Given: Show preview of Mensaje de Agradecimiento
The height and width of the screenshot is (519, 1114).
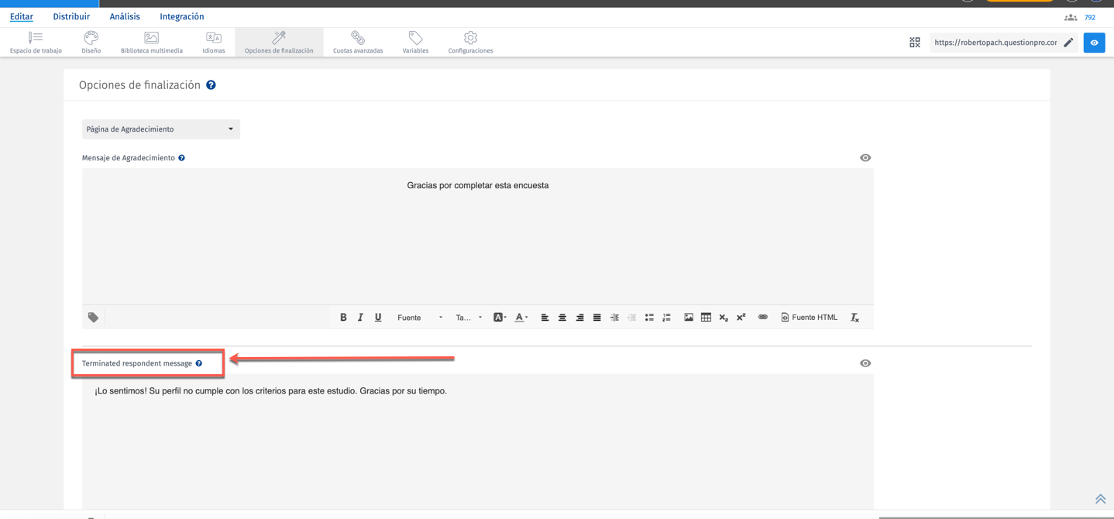Looking at the screenshot, I should [x=865, y=157].
